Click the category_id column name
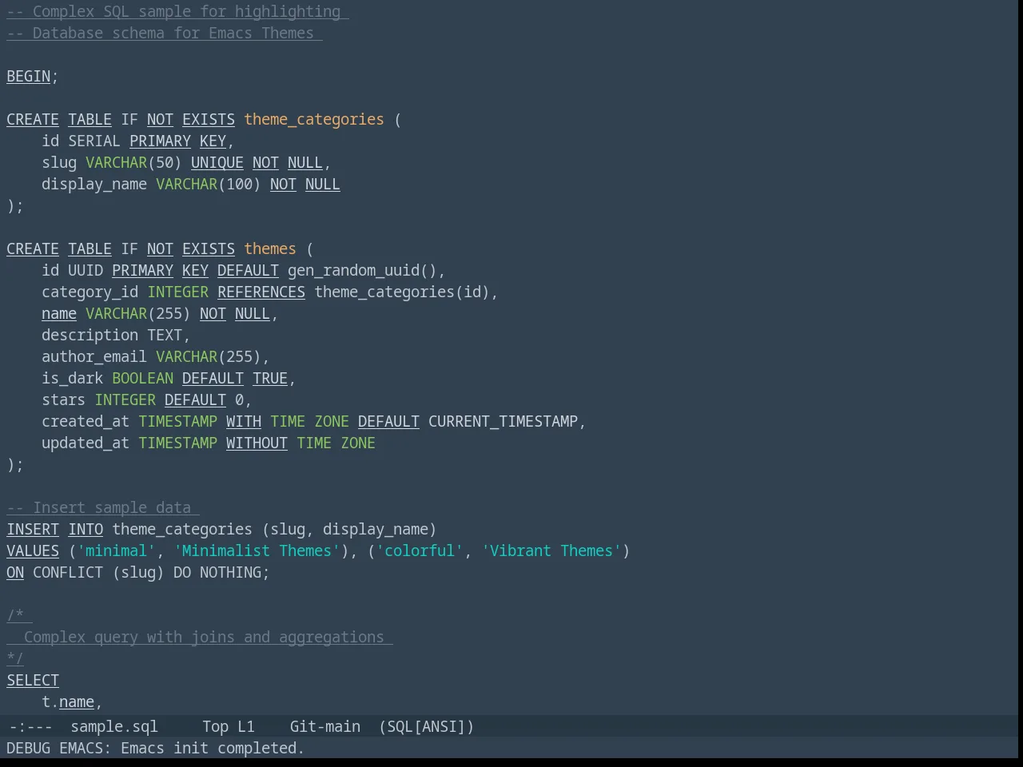 pos(90,292)
